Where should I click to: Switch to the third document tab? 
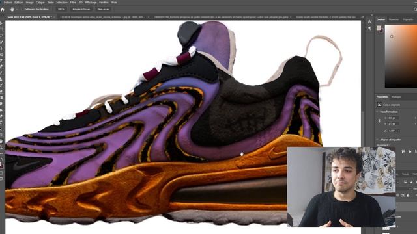pos(221,17)
